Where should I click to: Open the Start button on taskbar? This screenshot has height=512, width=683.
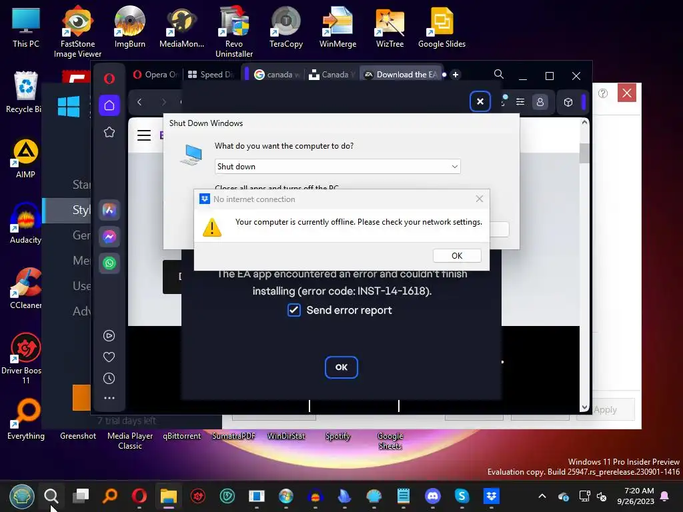click(22, 496)
